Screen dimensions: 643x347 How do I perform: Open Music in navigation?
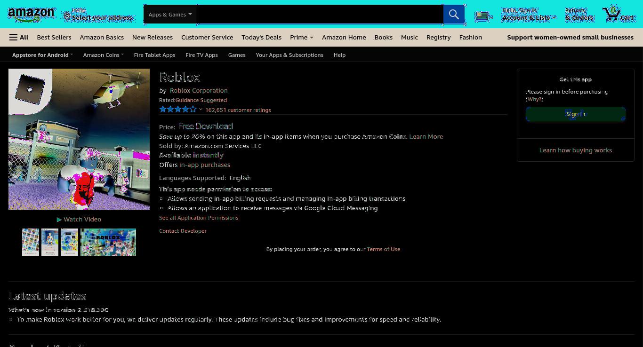(x=410, y=37)
